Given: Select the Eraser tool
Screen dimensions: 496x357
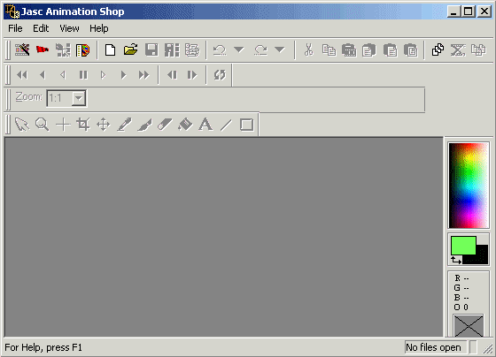Looking at the screenshot, I should click(x=165, y=125).
